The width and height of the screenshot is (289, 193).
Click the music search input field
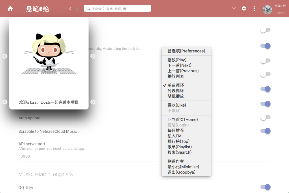tap(118, 9)
